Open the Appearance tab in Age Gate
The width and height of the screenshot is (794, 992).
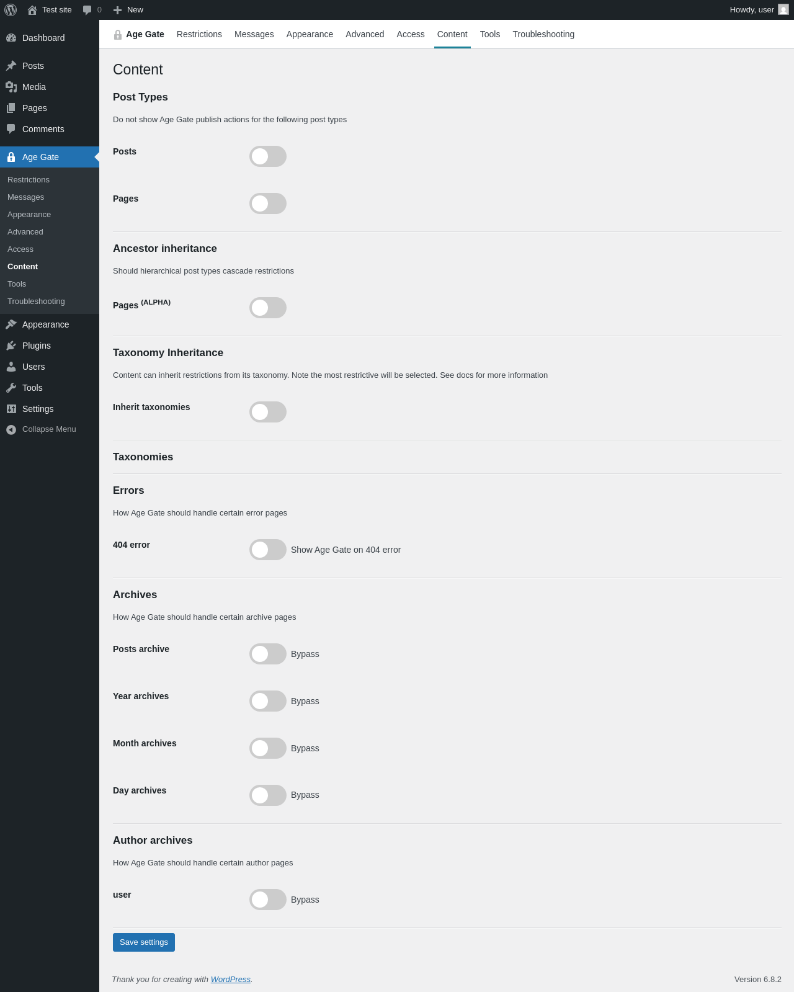pyautogui.click(x=310, y=34)
